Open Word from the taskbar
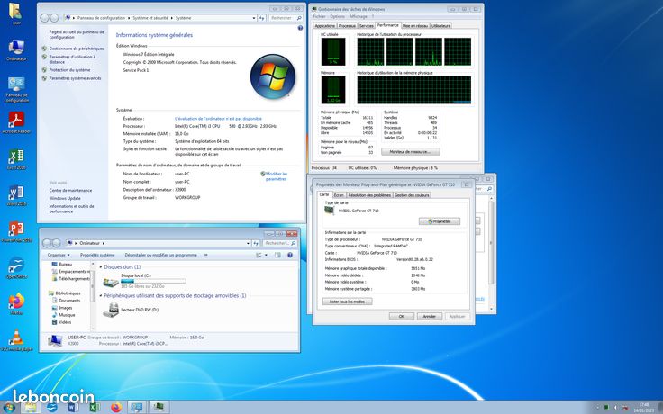This screenshot has width=663, height=414. point(73,407)
